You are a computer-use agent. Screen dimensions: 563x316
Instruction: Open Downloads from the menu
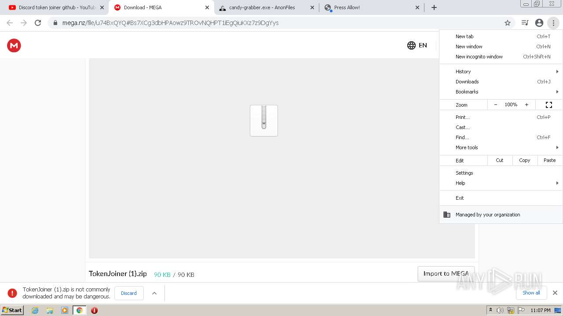(501, 82)
